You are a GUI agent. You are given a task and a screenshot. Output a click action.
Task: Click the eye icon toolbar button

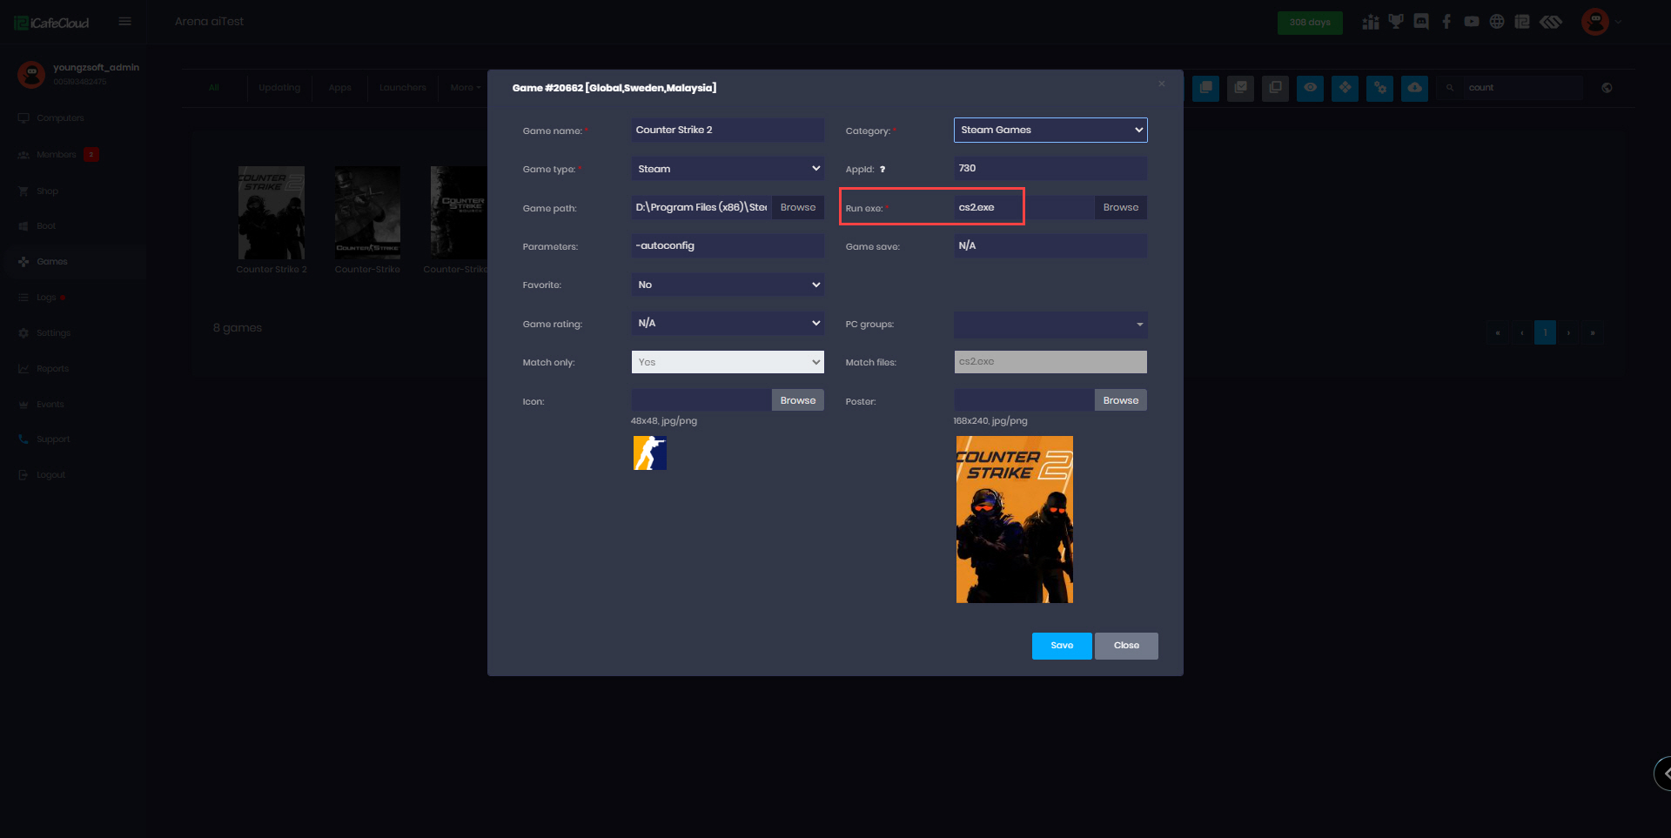pyautogui.click(x=1310, y=88)
